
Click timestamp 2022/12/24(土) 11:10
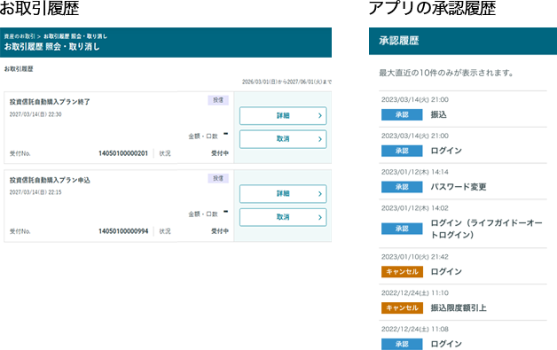point(415,293)
